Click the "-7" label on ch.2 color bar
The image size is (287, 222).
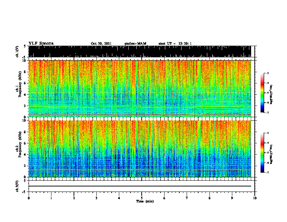tap(267, 172)
